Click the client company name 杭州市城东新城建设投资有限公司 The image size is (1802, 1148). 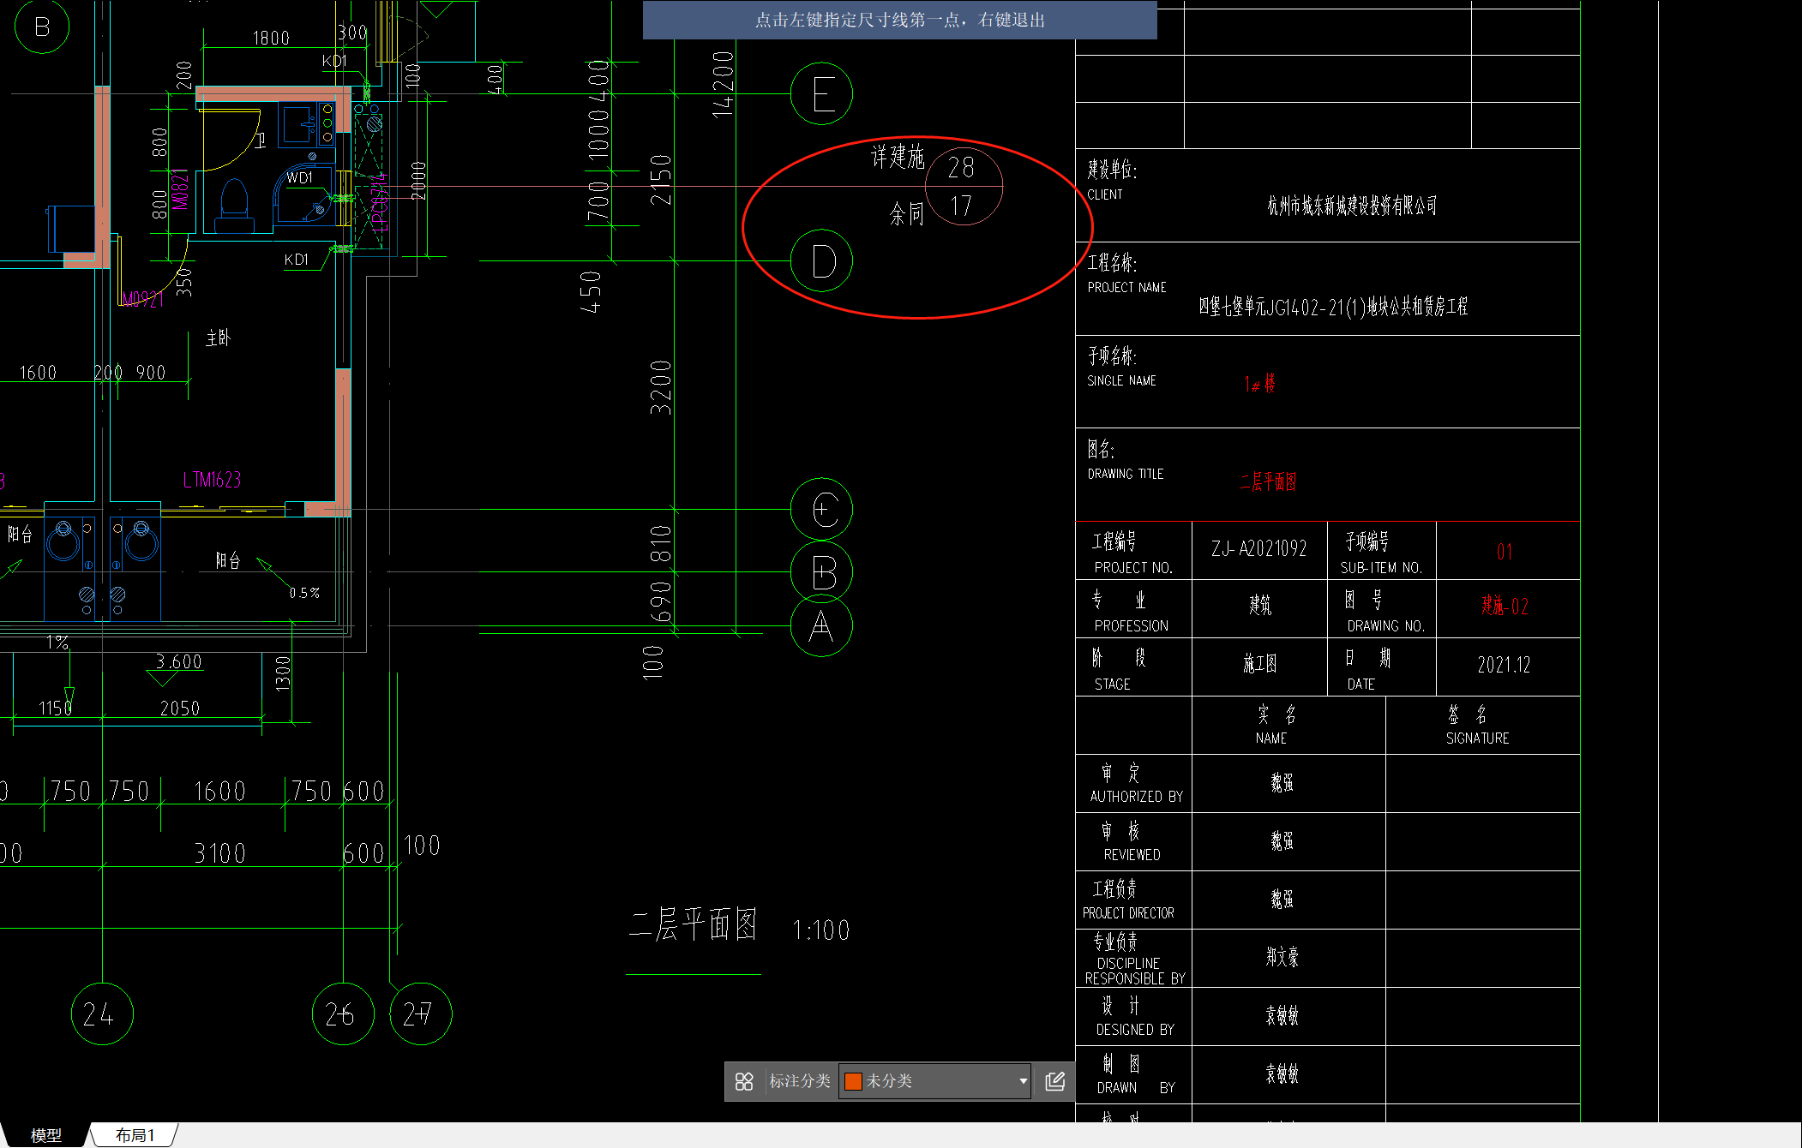1352,206
